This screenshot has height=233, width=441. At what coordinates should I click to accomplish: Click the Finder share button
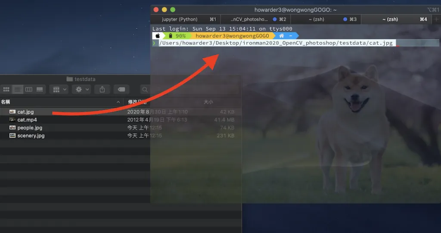102,90
